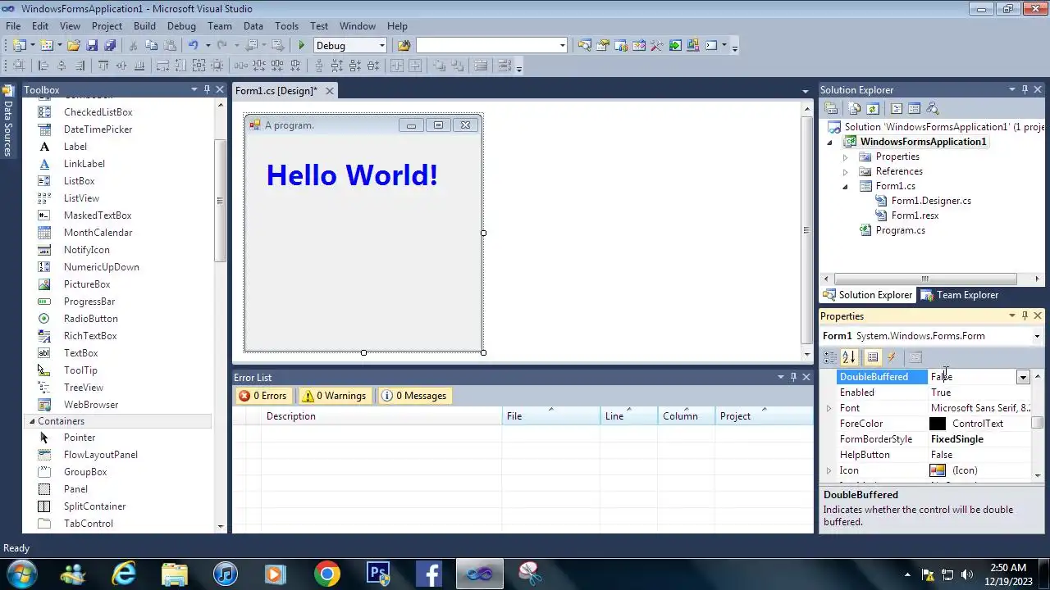The height and width of the screenshot is (590, 1050).
Task: Select the TabControl toolbox item
Action: pyautogui.click(x=89, y=524)
